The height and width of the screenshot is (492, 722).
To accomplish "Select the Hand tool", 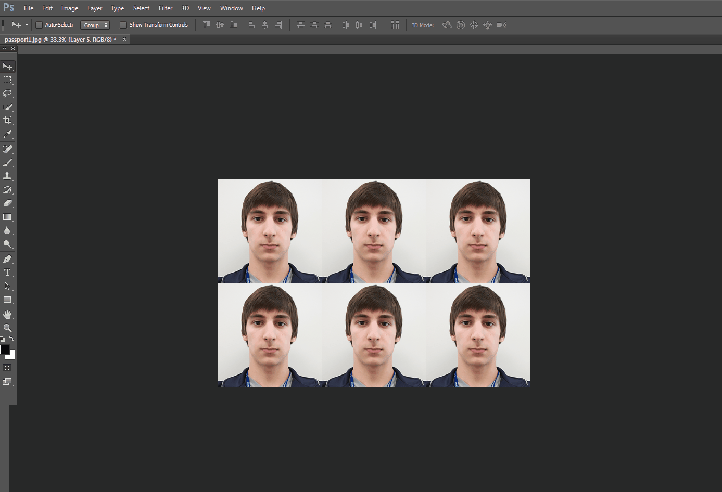I will click(8, 314).
